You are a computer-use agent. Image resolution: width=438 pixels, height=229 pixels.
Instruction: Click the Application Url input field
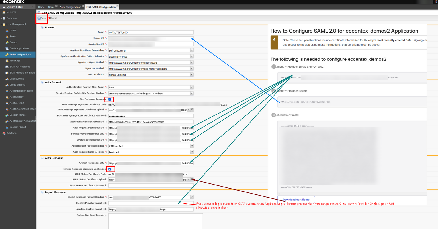click(x=151, y=44)
